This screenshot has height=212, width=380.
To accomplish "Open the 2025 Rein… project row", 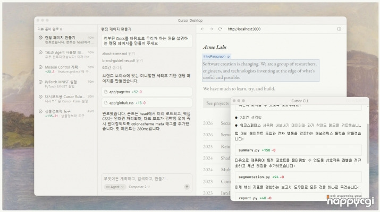I will point(216,146).
